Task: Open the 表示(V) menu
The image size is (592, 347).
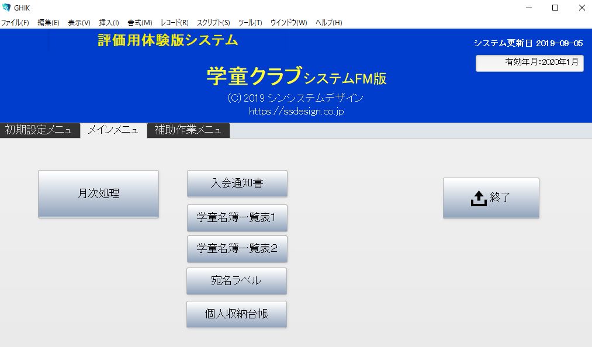Action: point(79,23)
